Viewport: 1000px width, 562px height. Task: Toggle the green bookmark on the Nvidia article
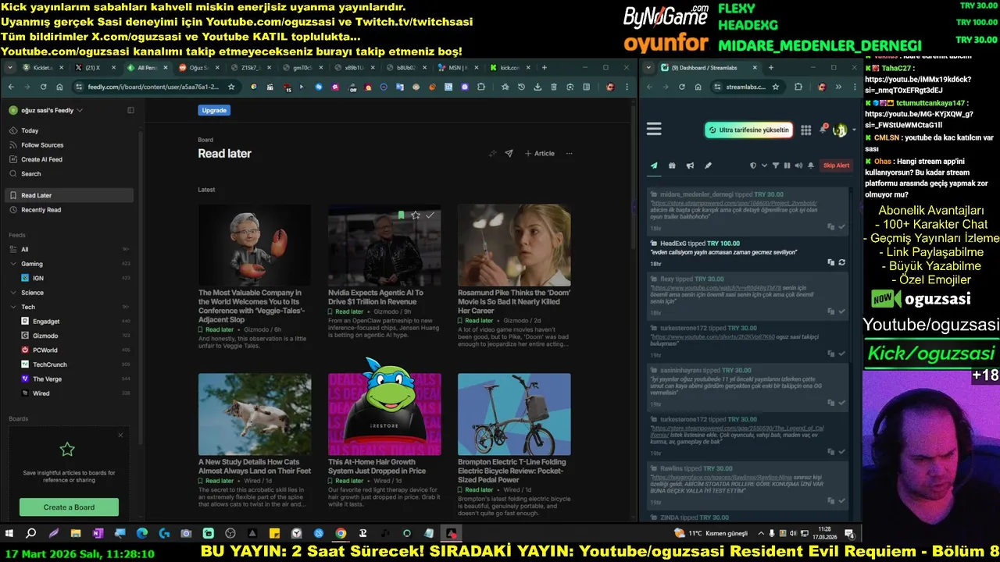click(x=402, y=215)
